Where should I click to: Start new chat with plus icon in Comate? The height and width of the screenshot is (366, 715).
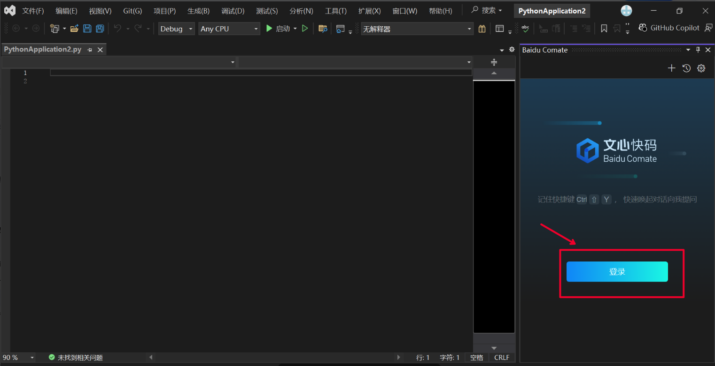[x=672, y=68]
